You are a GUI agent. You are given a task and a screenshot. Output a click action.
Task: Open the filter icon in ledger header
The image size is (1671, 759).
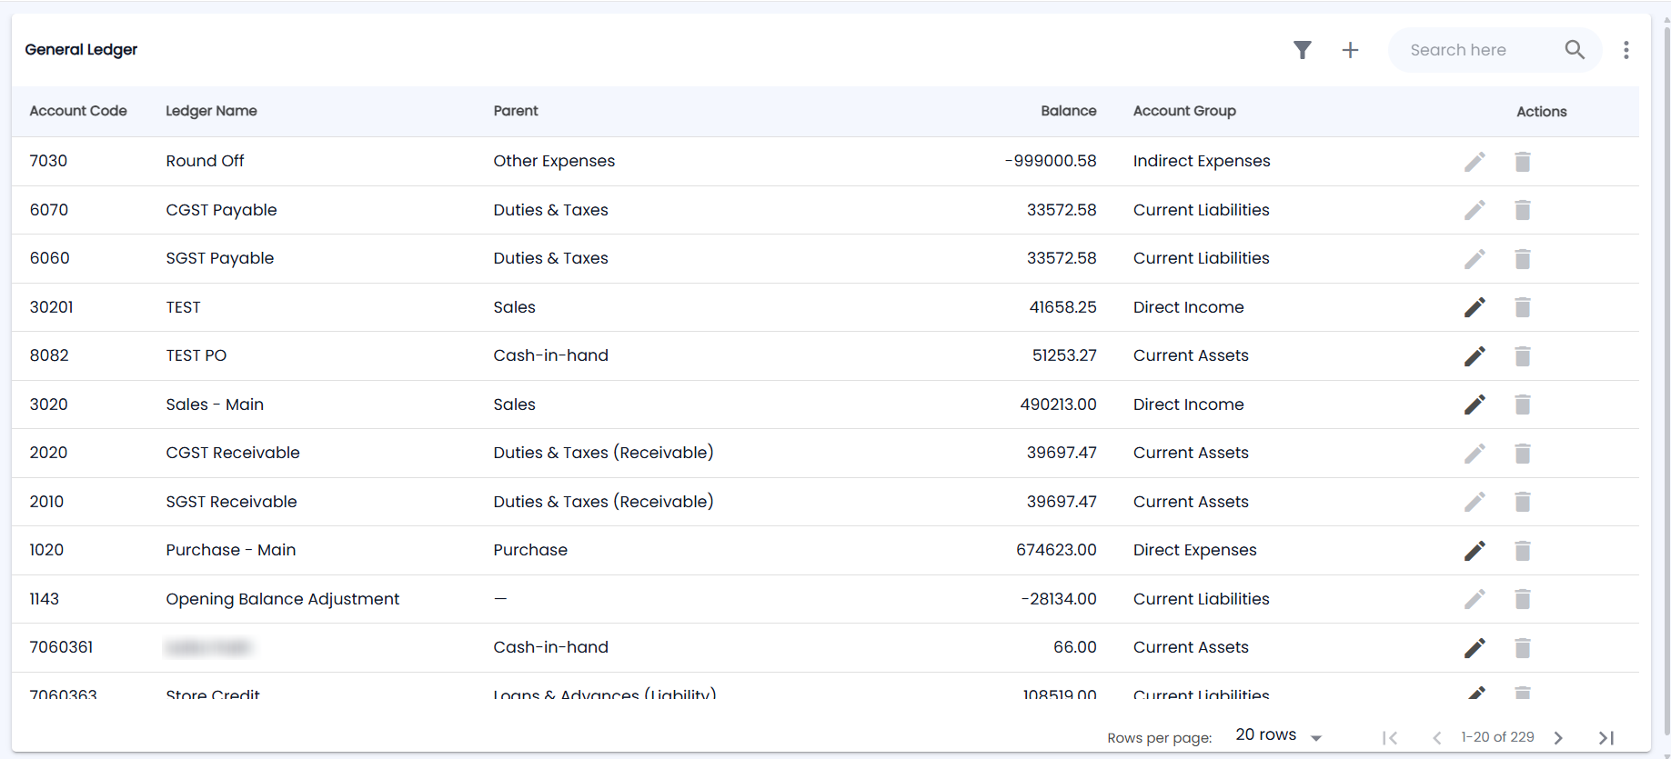click(1302, 50)
